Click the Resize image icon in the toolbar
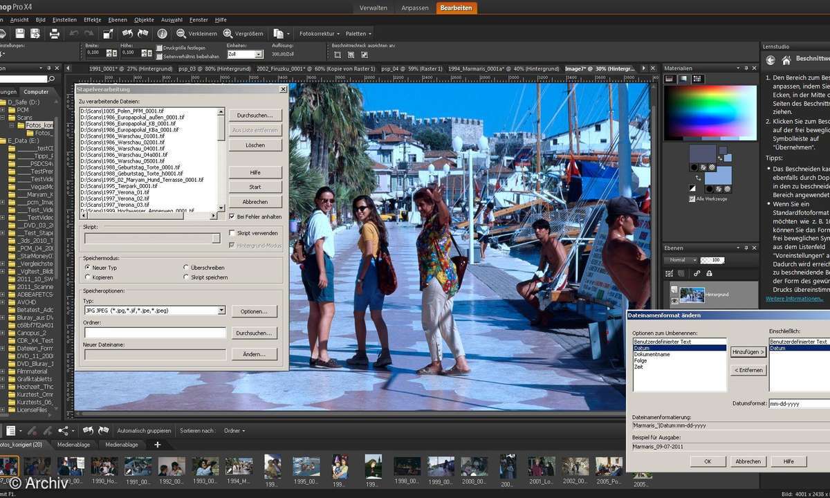Image resolution: width=830 pixels, height=498 pixels. point(108,33)
